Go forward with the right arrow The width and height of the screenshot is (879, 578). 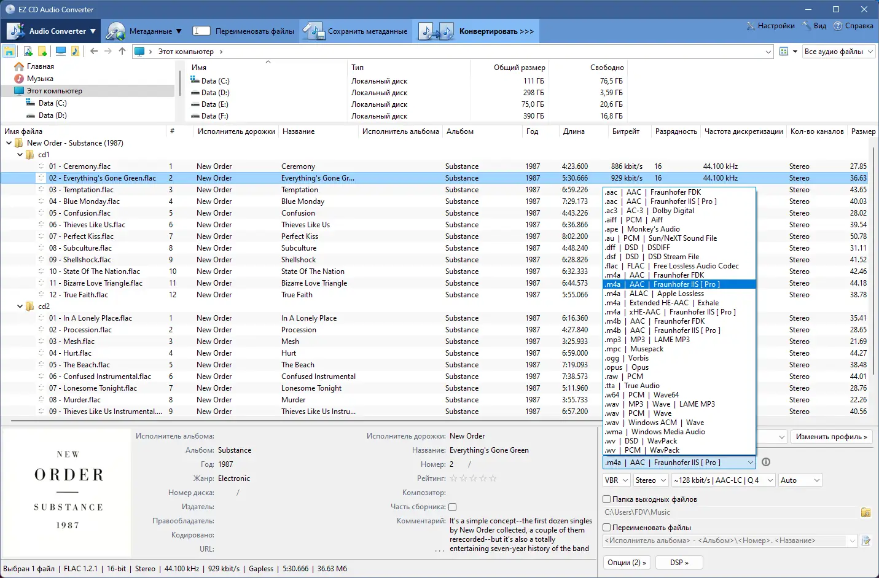108,52
